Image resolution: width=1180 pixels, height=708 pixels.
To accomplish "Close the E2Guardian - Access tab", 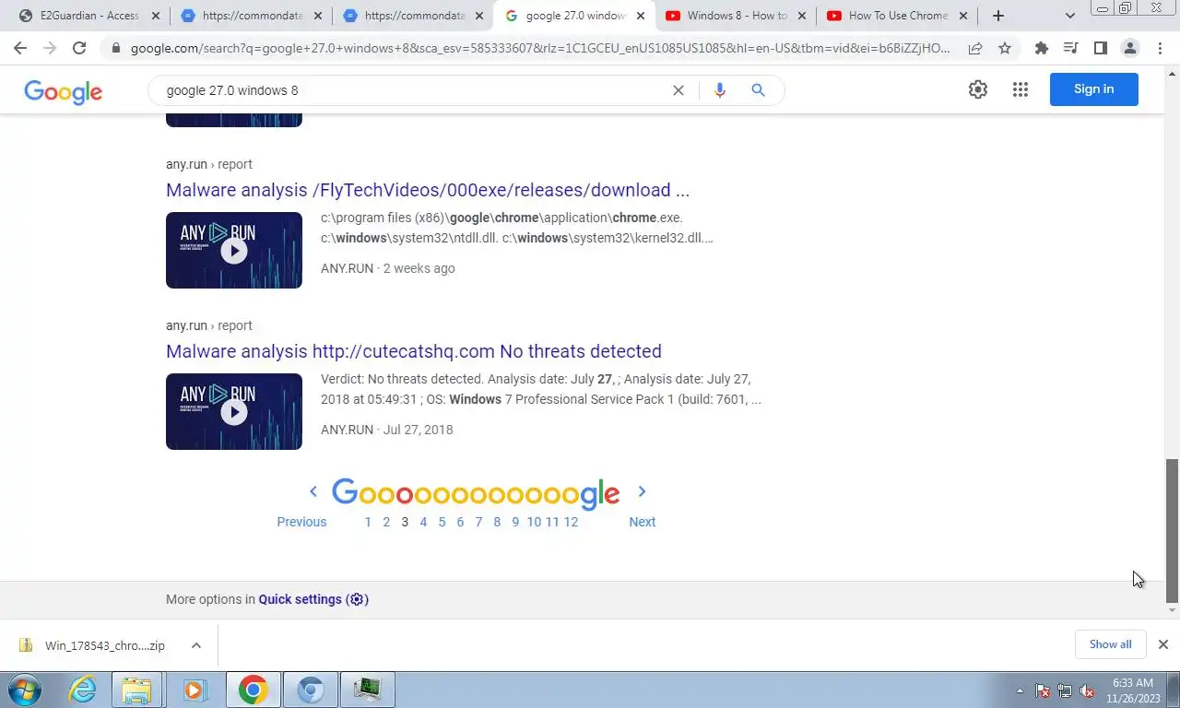I will point(154,16).
